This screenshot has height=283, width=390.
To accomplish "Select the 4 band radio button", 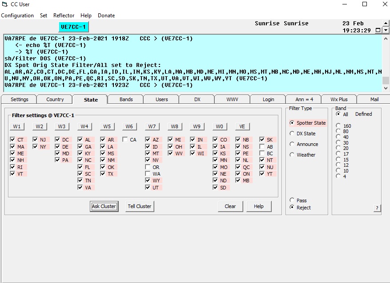I will (x=338, y=176).
